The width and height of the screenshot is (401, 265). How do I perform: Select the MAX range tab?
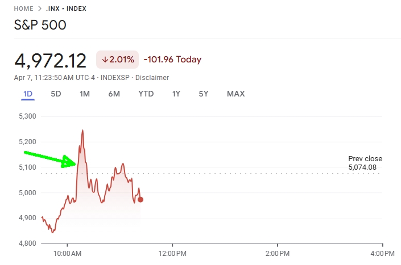[x=235, y=94]
